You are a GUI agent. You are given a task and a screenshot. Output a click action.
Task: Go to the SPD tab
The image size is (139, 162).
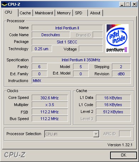80,13
